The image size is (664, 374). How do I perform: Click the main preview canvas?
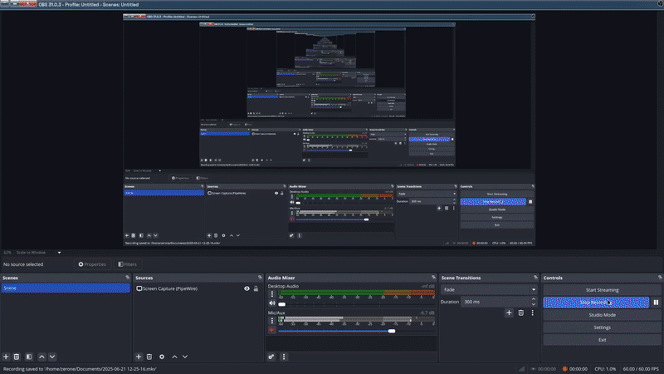329,130
